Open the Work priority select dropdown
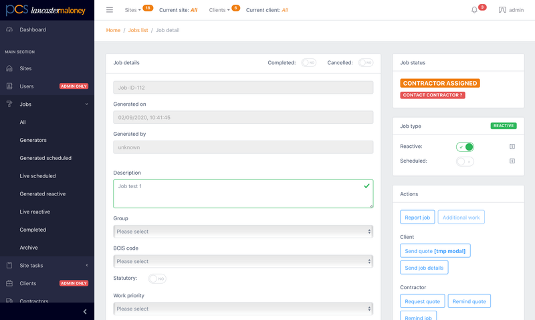This screenshot has height=320, width=535. click(243, 309)
